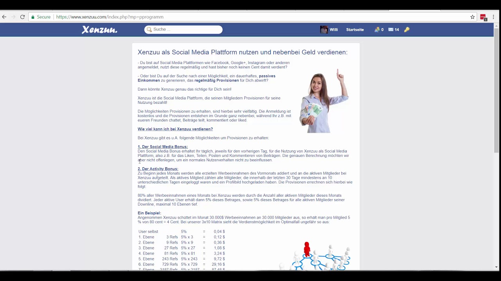Click the 'Ein Beispiel:' heading

pyautogui.click(x=149, y=213)
